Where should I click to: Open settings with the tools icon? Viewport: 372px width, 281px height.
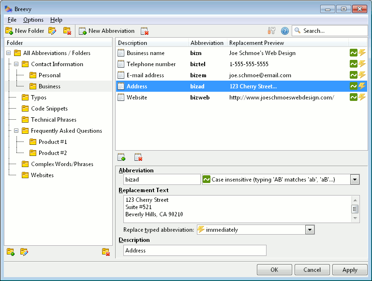click(271, 31)
